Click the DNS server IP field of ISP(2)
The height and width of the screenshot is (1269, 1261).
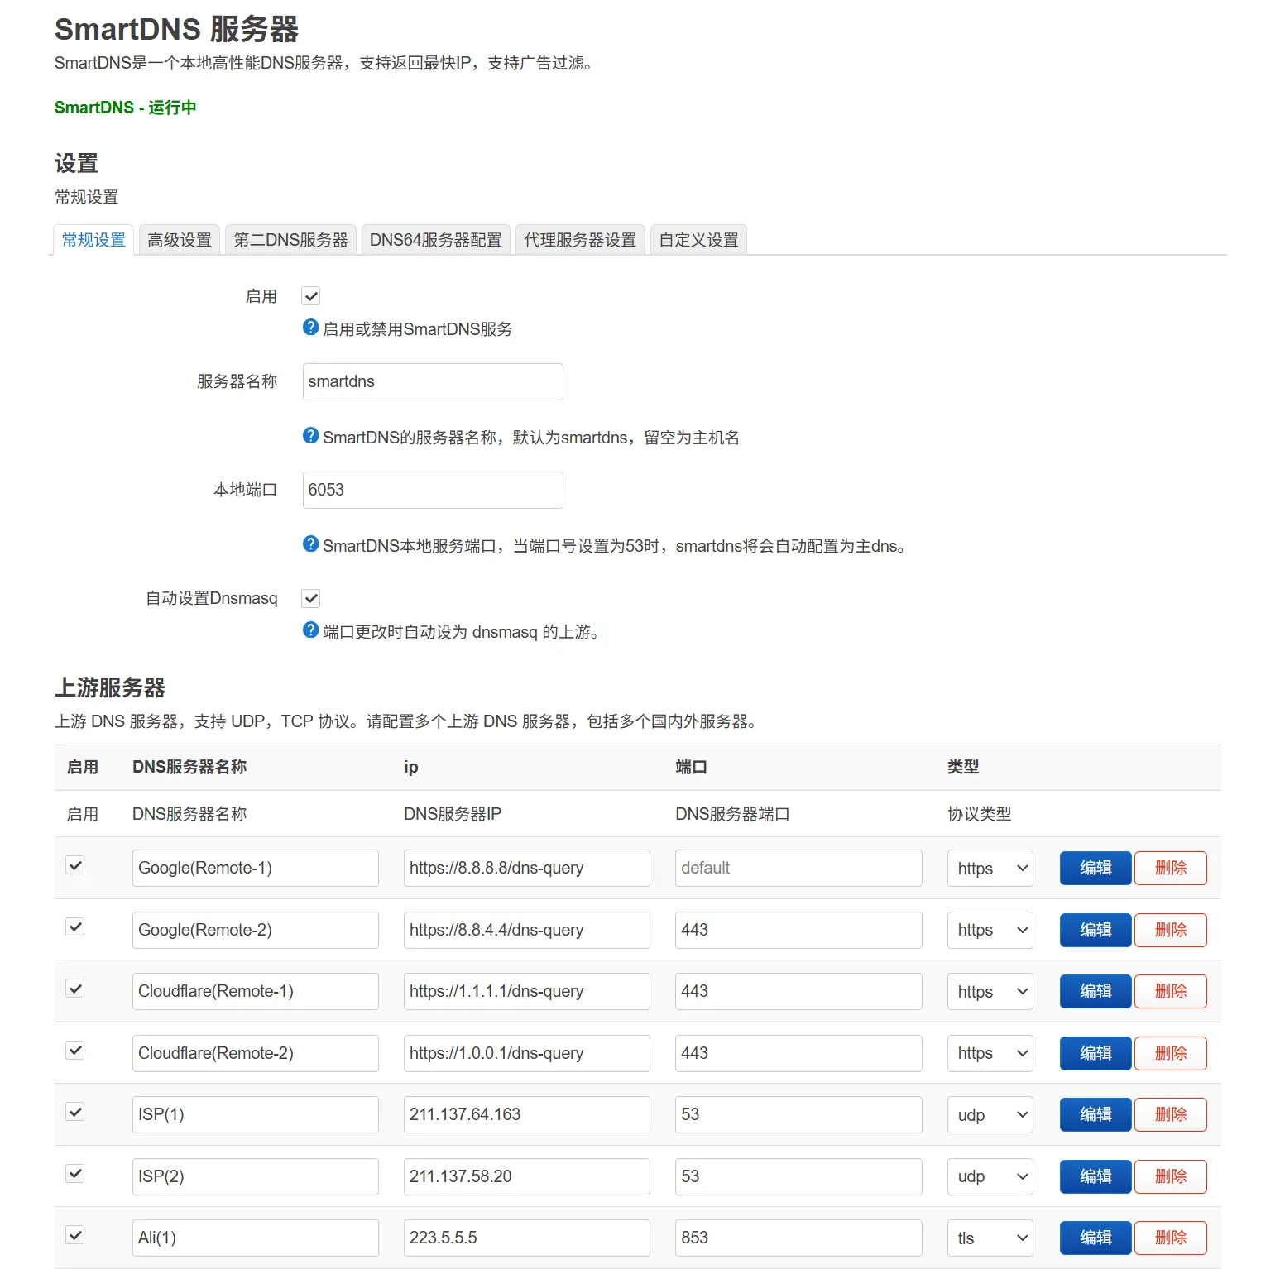click(526, 1176)
